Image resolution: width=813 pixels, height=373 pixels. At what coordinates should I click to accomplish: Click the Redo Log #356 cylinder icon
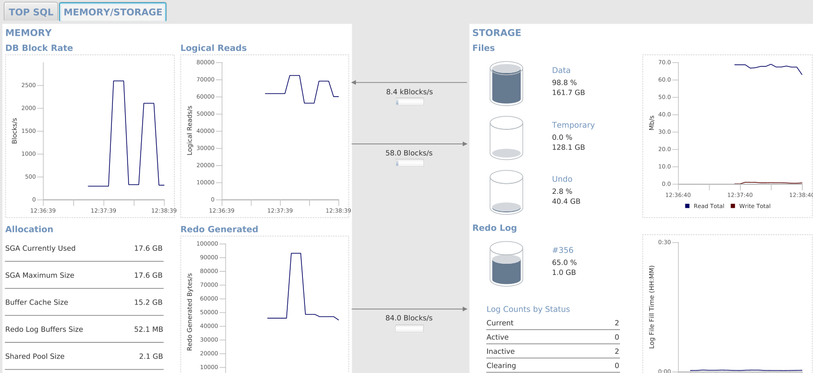coord(506,263)
